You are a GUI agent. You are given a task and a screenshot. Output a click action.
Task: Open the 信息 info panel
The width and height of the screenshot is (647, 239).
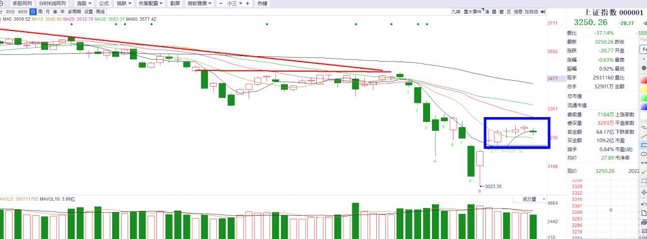[518, 11]
